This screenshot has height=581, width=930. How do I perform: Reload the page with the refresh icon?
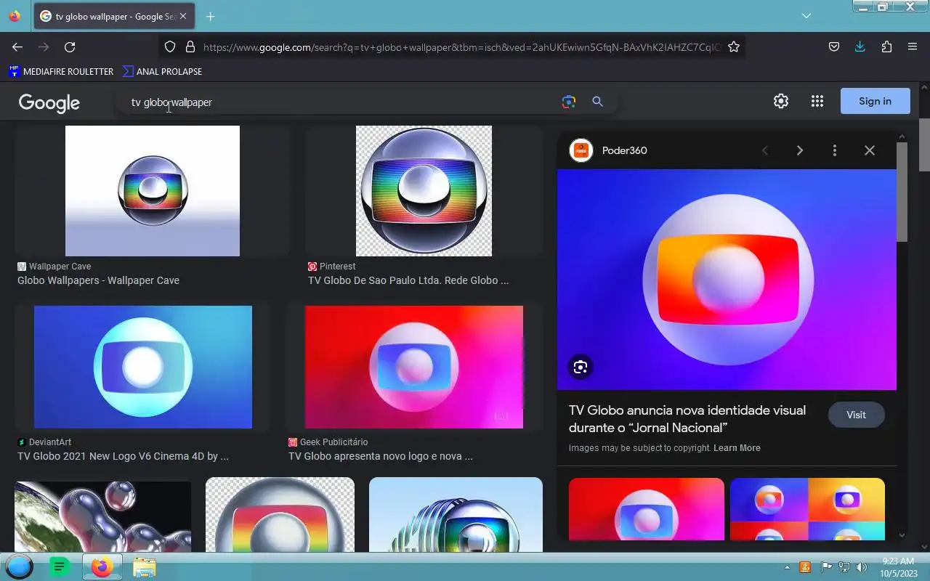pyautogui.click(x=70, y=47)
